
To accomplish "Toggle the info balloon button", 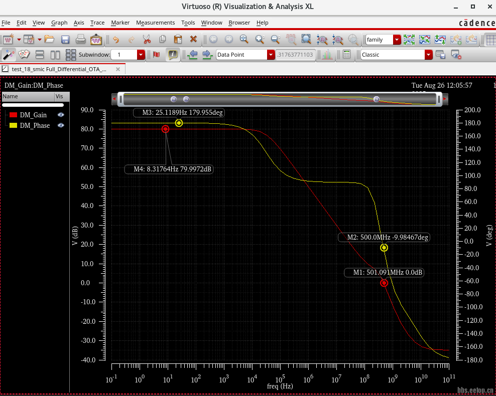I will (173, 55).
